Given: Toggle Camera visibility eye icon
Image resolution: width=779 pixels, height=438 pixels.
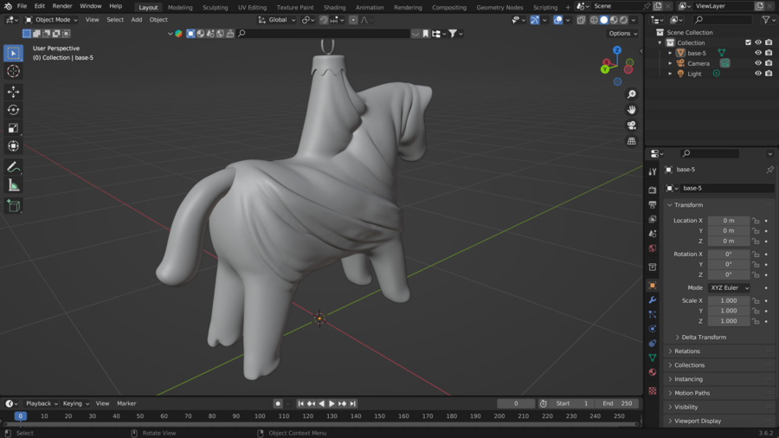Looking at the screenshot, I should (x=758, y=63).
